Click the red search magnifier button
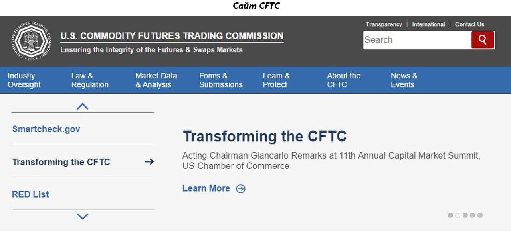Screen dimensions: 511x239 (x=483, y=40)
